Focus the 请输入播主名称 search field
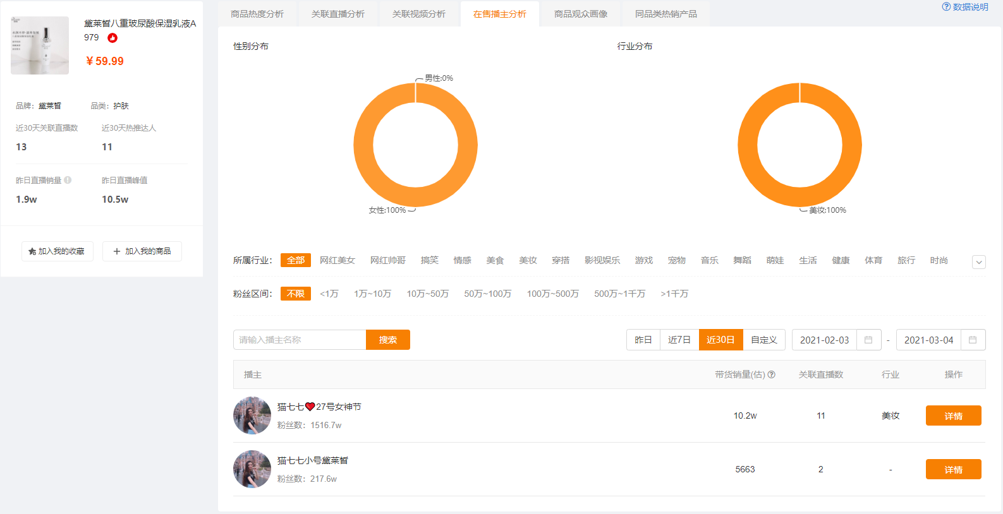The width and height of the screenshot is (1003, 514). (300, 340)
